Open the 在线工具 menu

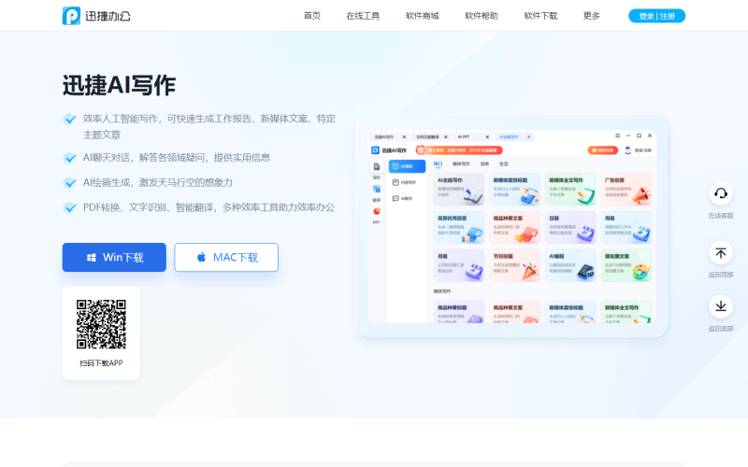tap(363, 16)
